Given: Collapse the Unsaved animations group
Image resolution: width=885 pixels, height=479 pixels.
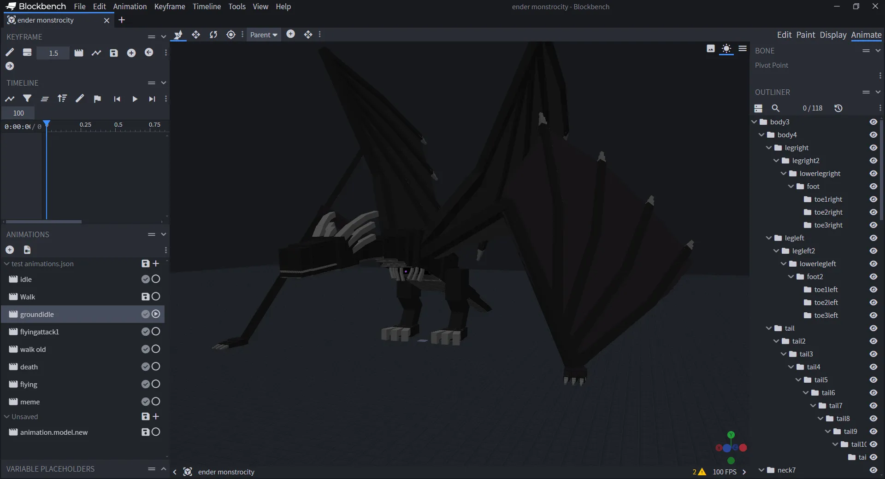Looking at the screenshot, I should 6,417.
